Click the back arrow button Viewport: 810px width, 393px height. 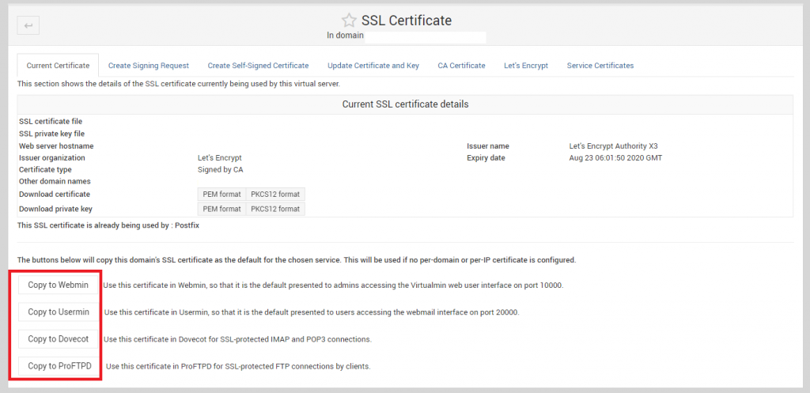click(x=28, y=25)
